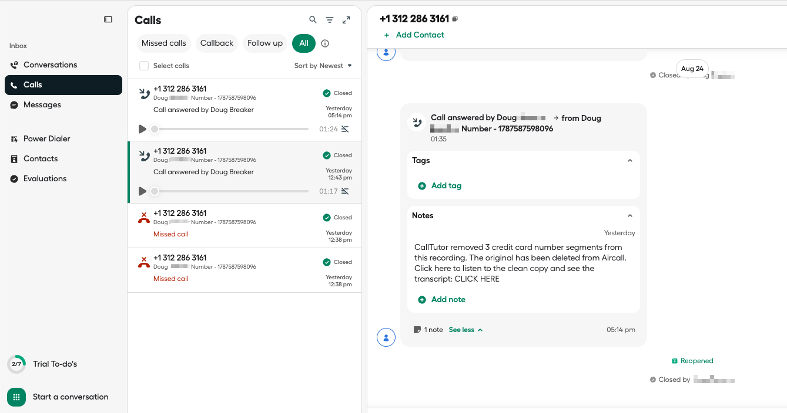Click Add tag
The width and height of the screenshot is (787, 413).
[440, 186]
